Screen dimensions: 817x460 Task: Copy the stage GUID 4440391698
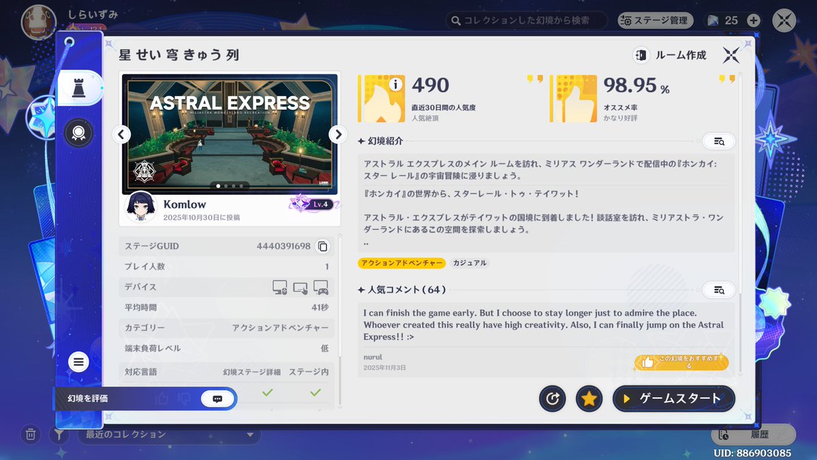coord(323,246)
